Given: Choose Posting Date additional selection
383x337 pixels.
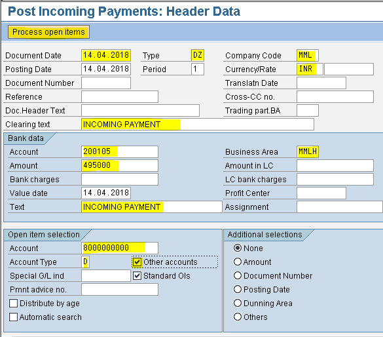Looking at the screenshot, I should (238, 289).
